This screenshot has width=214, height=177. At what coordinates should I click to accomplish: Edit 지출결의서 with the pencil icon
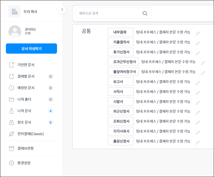198,43
